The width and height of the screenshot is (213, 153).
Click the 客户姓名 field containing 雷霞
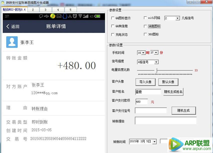point(148,92)
